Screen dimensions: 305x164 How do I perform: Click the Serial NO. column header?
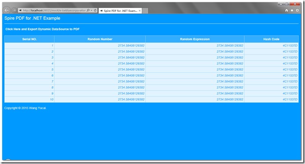coord(29,39)
